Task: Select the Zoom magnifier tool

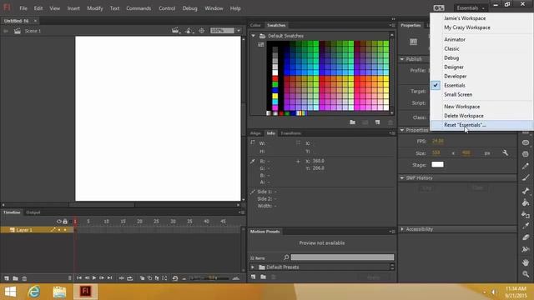Action: pos(526,274)
